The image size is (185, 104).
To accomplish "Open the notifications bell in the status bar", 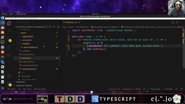I will click(x=182, y=89).
